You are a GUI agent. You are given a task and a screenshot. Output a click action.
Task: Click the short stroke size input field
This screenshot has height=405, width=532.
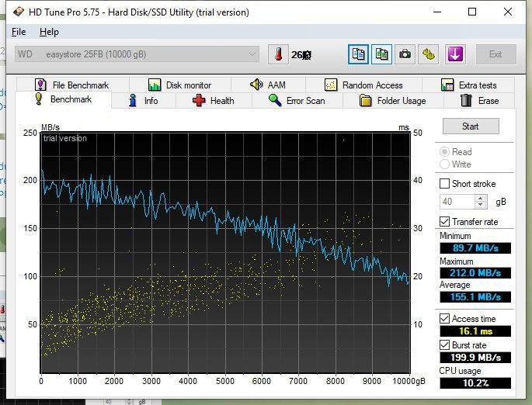pyautogui.click(x=457, y=202)
